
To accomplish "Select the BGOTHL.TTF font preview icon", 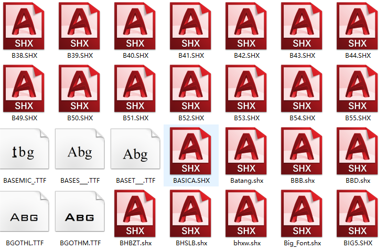I will (x=24, y=212).
